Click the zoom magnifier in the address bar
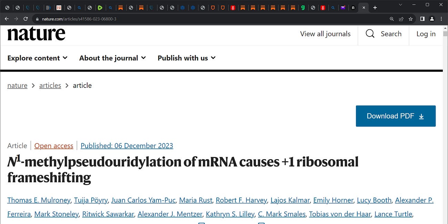This screenshot has height=224, width=448. pos(391,19)
